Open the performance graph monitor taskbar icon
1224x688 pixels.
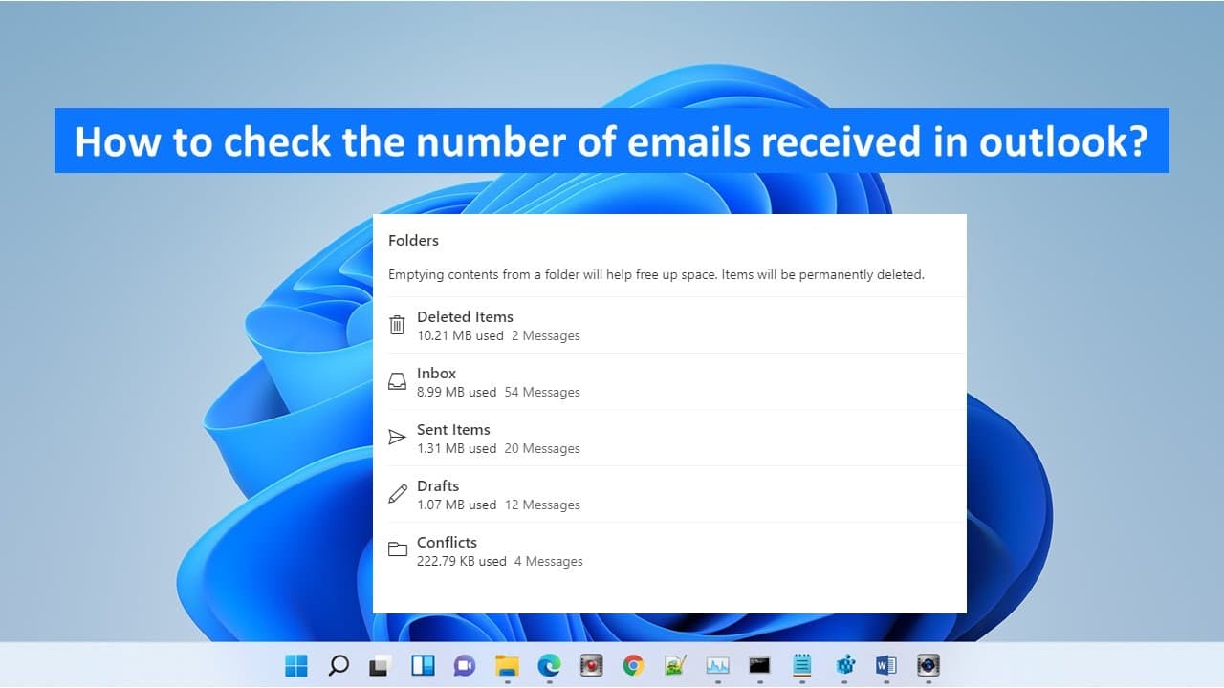point(718,665)
